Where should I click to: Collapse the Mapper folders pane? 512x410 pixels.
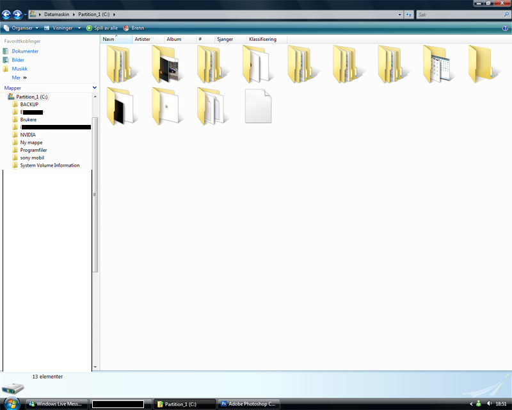[94, 88]
